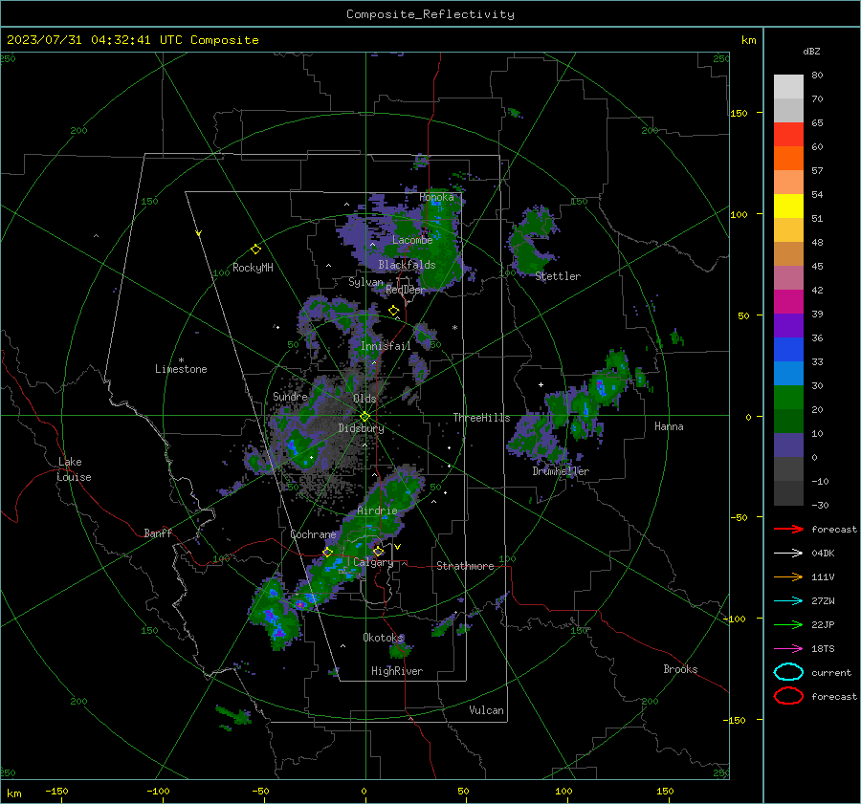The height and width of the screenshot is (804, 861).
Task: Click the Ponoka city label
Action: coord(436,197)
